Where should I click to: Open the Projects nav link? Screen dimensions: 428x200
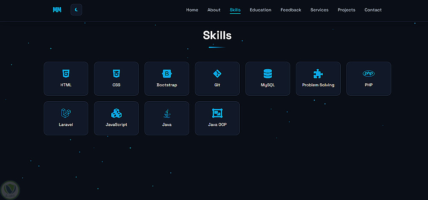[346, 10]
